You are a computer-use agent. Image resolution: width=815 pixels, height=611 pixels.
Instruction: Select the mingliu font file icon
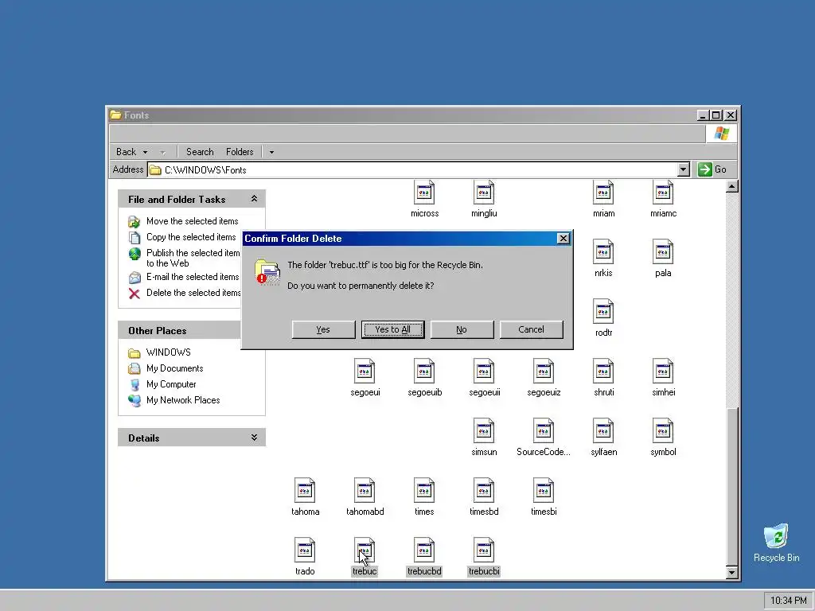click(x=484, y=193)
